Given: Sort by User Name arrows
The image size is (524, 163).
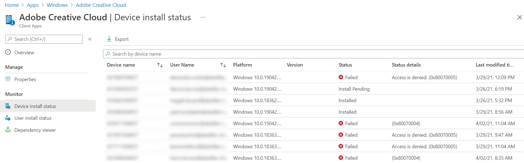Looking at the screenshot, I should [223, 65].
